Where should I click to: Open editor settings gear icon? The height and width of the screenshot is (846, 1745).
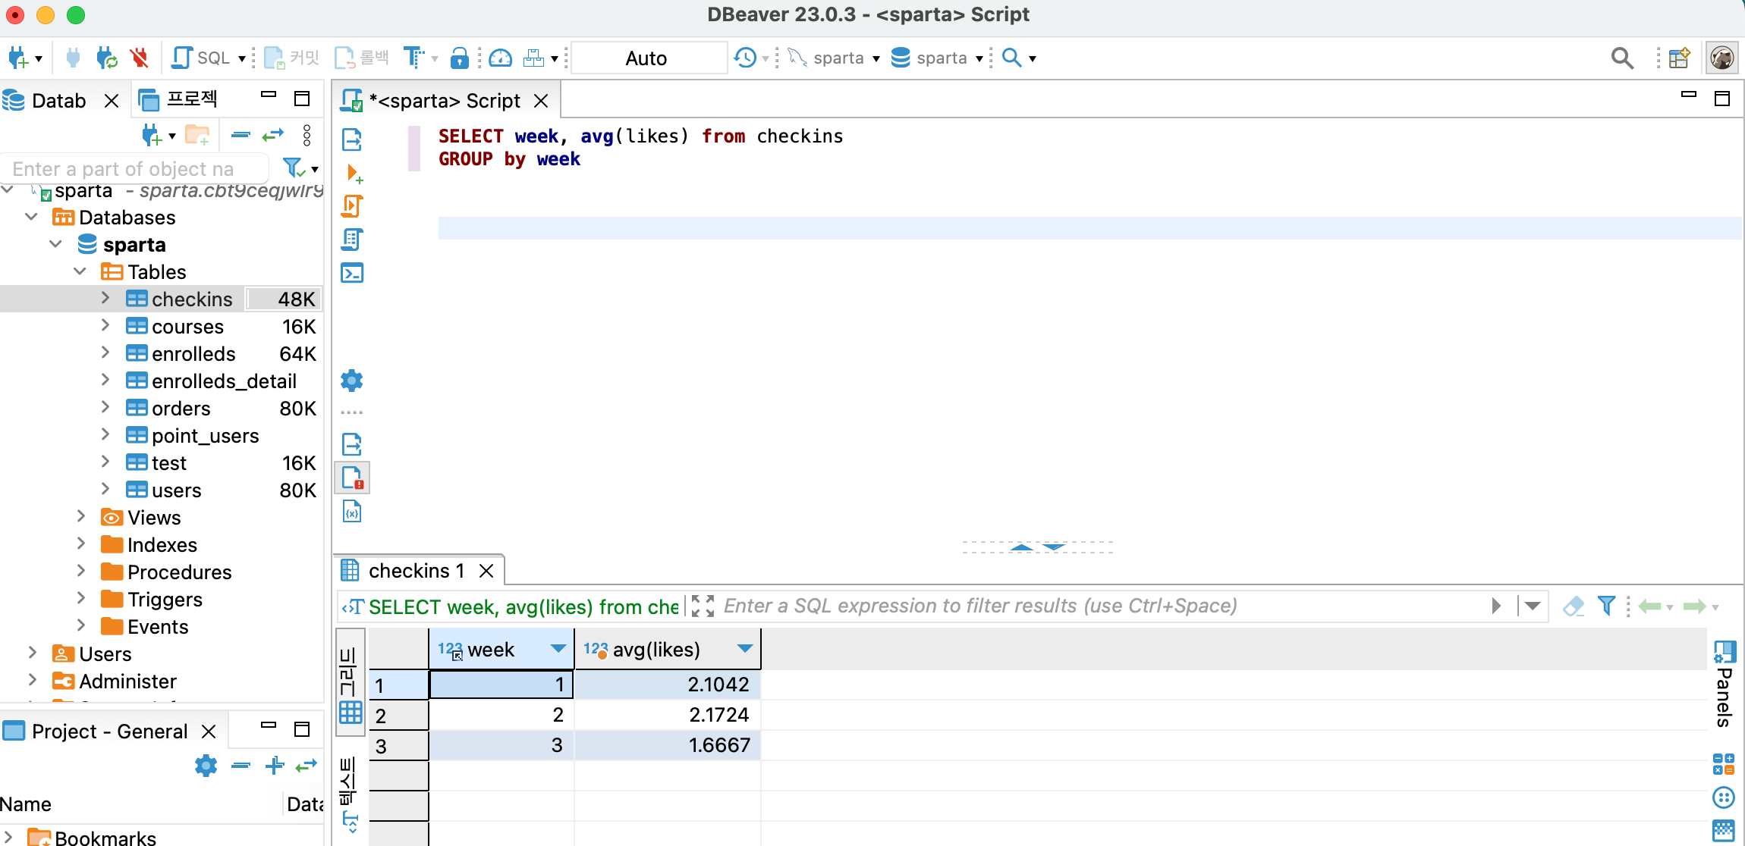[352, 380]
